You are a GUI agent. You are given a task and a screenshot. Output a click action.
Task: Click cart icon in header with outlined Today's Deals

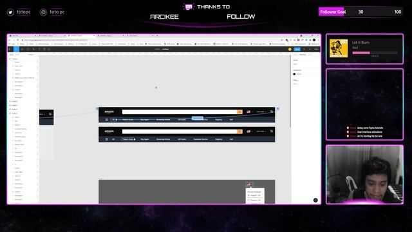coord(272,131)
